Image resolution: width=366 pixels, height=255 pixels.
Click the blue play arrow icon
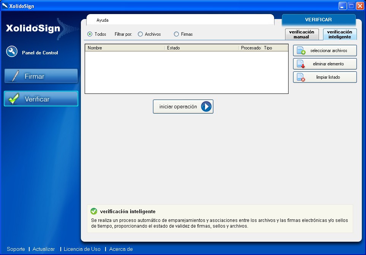[206, 106]
